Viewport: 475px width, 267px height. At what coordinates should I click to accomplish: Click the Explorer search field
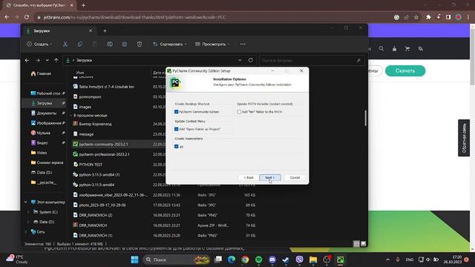[312, 61]
